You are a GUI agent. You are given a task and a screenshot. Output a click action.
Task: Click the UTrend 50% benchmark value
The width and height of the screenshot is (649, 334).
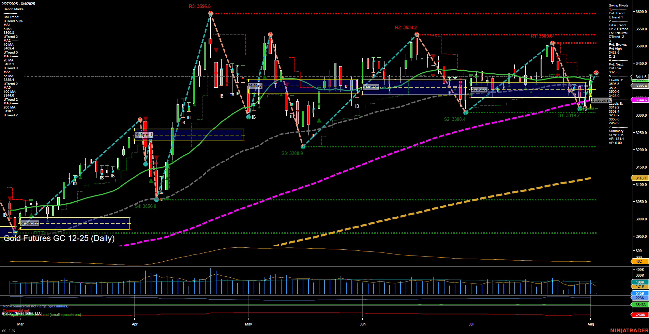pyautogui.click(x=13, y=21)
